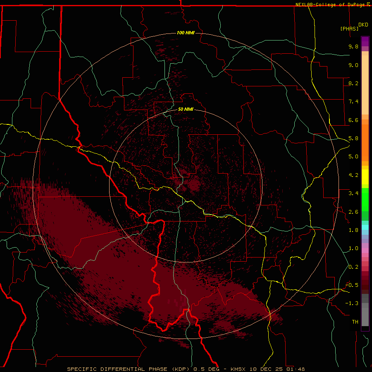Click the DKD label above the color scale
The height and width of the screenshot is (372, 372).
363,25
